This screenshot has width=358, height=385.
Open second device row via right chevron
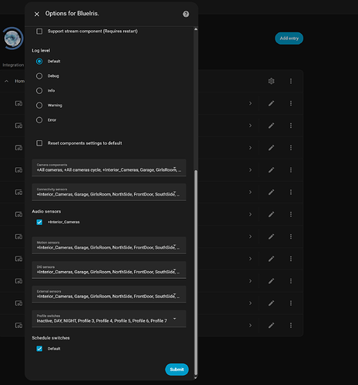pyautogui.click(x=250, y=126)
